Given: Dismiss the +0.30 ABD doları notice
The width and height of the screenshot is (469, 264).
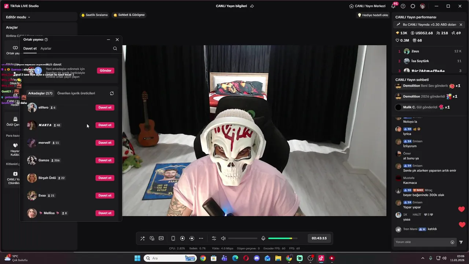Looking at the screenshot, I should pos(461,25).
